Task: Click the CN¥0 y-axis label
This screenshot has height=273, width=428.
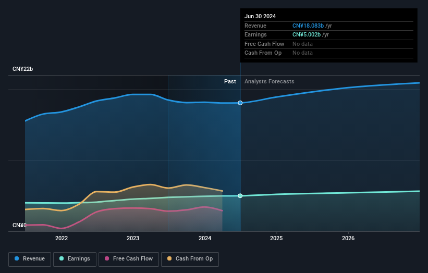Action: point(19,225)
